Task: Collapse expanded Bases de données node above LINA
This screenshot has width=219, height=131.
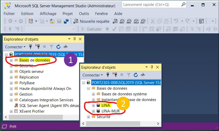Action: tap(88, 88)
